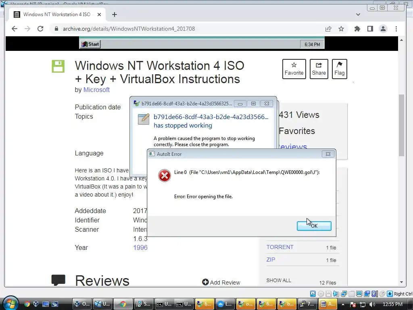
Task: Click the VirtualBox hard disk status icon
Action: [313, 294]
